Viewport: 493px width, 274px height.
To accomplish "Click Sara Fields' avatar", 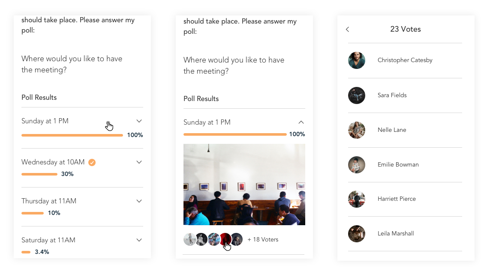I will pyautogui.click(x=357, y=95).
